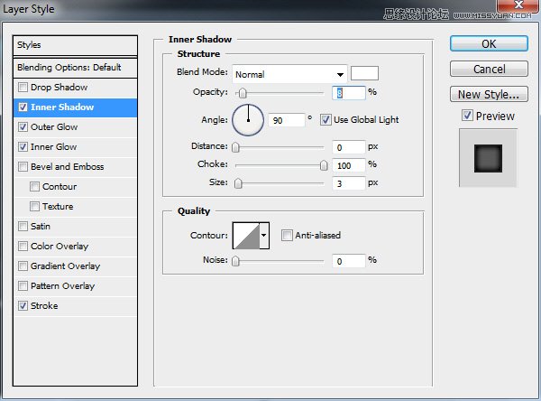541x401 pixels.
Task: Select Blending Options: Default
Action: [x=75, y=68]
